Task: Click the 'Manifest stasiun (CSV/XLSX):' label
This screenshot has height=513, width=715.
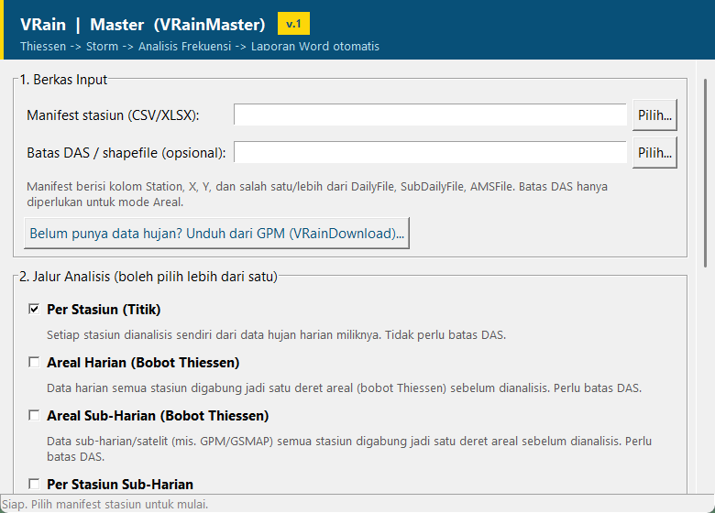Action: tap(113, 115)
